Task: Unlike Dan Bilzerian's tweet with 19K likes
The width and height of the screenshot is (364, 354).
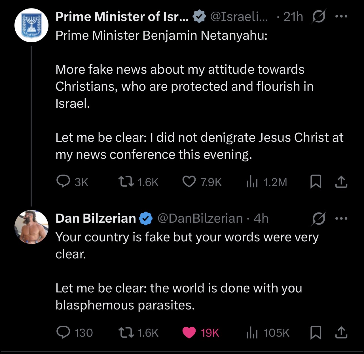Action: [189, 332]
